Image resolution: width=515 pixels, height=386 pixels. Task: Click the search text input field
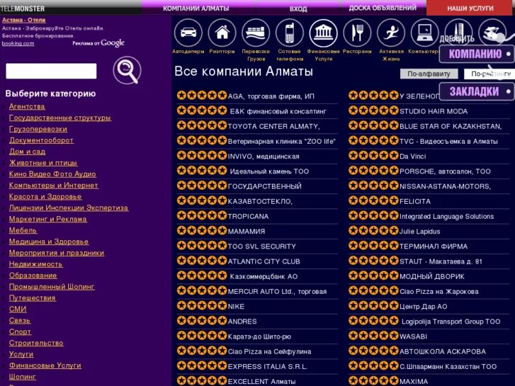click(x=51, y=71)
